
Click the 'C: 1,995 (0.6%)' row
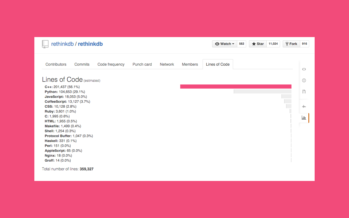click(57, 116)
